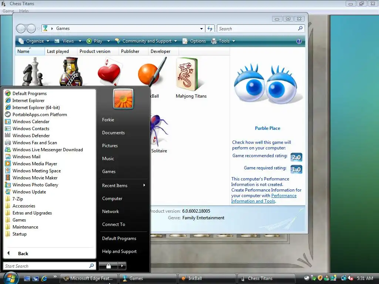The image size is (379, 284).
Task: Open Help and Support
Action: point(119,251)
